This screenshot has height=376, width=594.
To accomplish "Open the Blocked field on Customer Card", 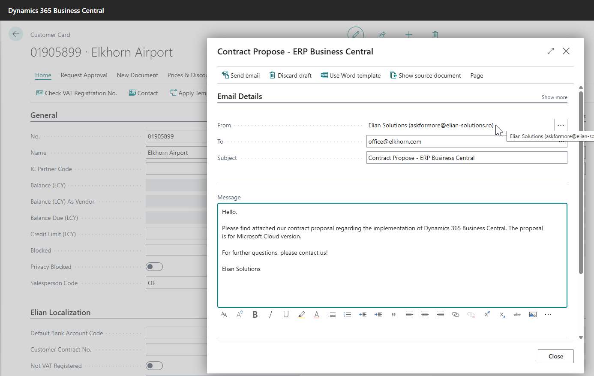I will (177, 250).
